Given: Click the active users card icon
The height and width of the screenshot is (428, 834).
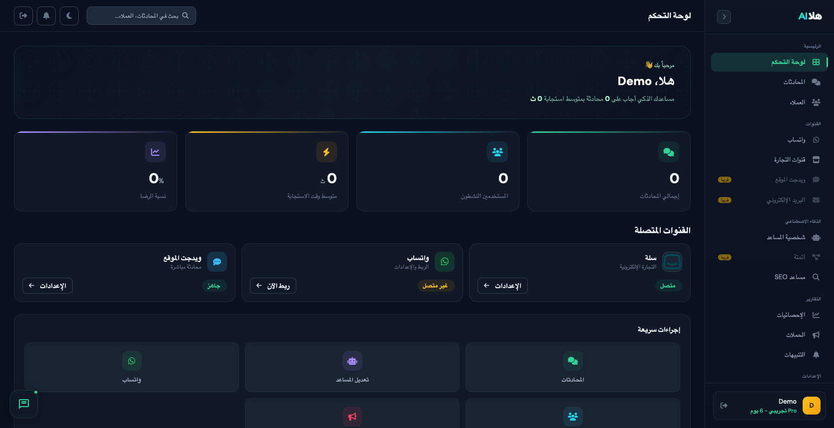Looking at the screenshot, I should [x=497, y=152].
